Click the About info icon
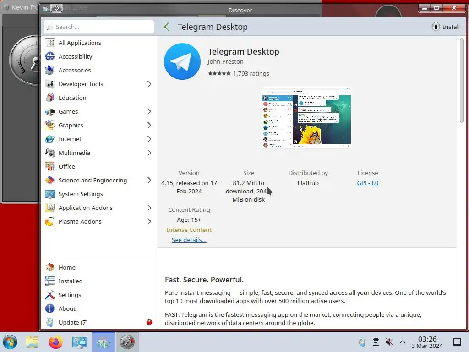The image size is (469, 352). [50, 308]
